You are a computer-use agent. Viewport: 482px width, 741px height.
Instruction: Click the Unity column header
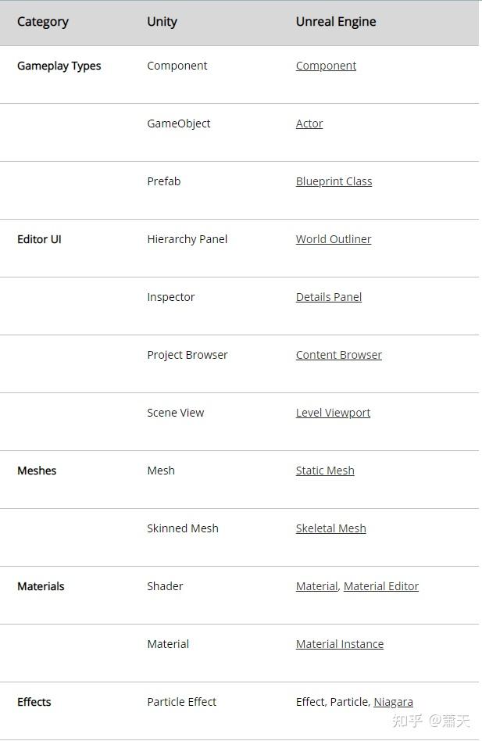[x=162, y=22]
